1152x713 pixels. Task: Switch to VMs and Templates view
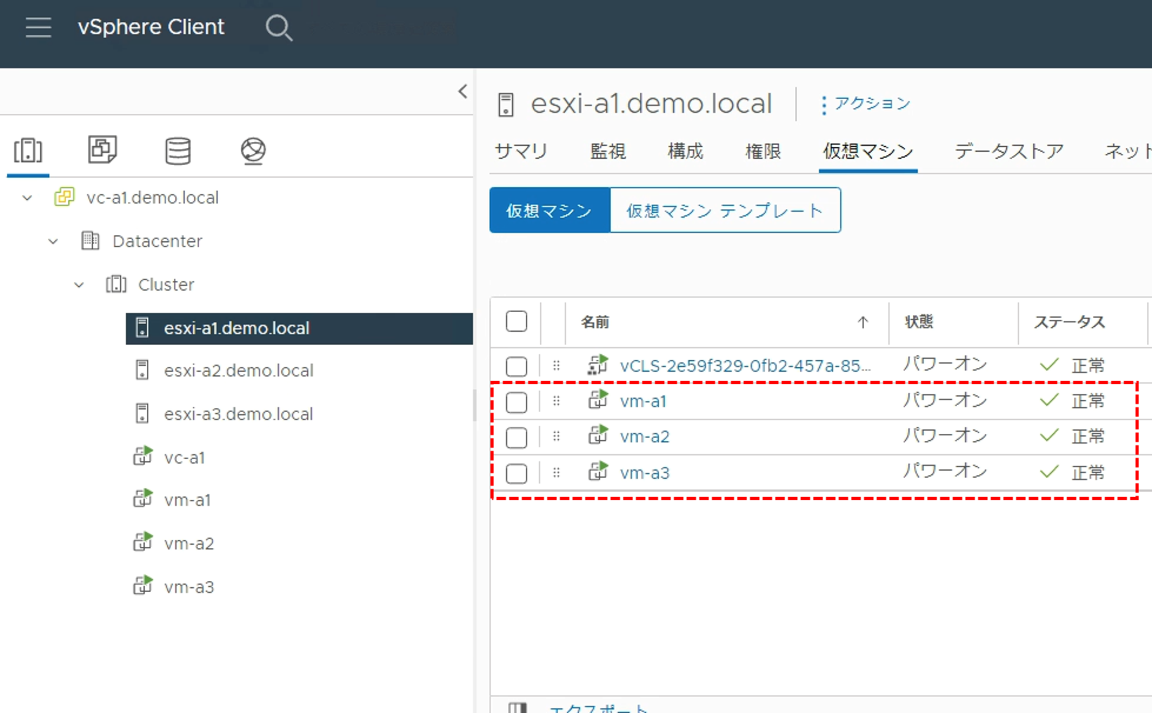[x=103, y=150]
